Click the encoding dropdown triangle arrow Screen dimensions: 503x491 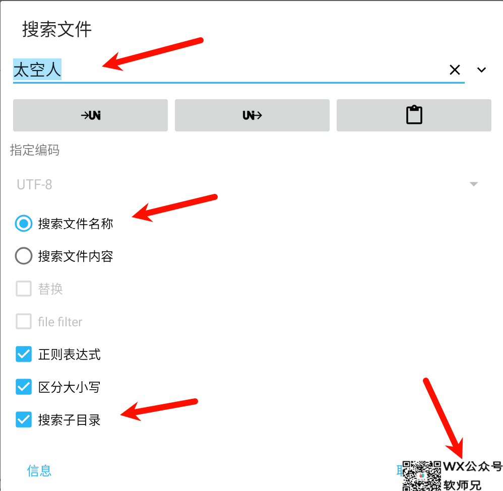[x=473, y=184]
